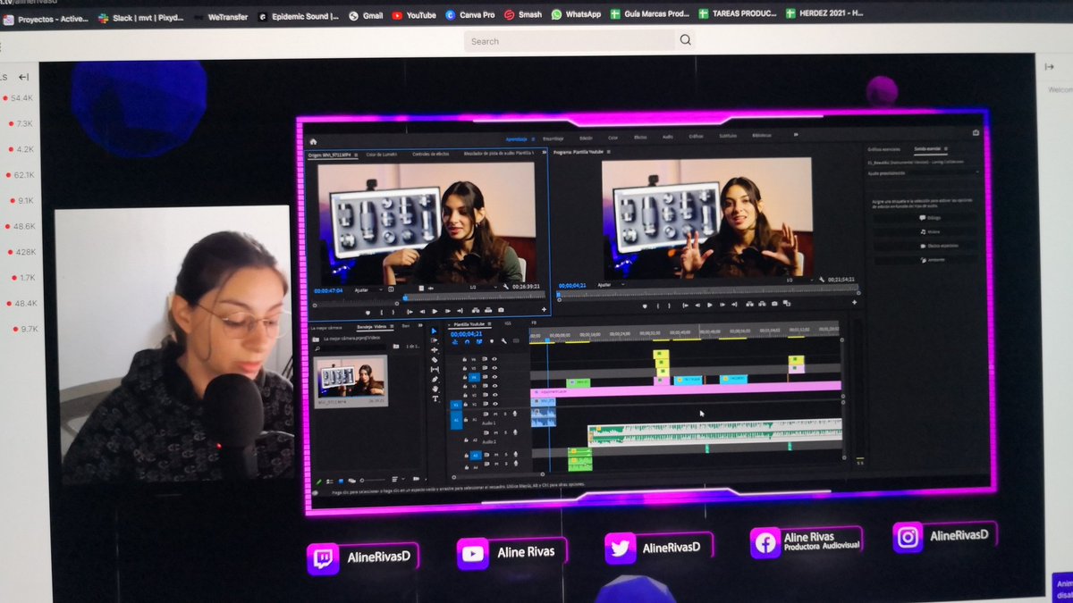This screenshot has height=603, width=1073.
Task: Lock video track V5
Action: tap(465, 368)
